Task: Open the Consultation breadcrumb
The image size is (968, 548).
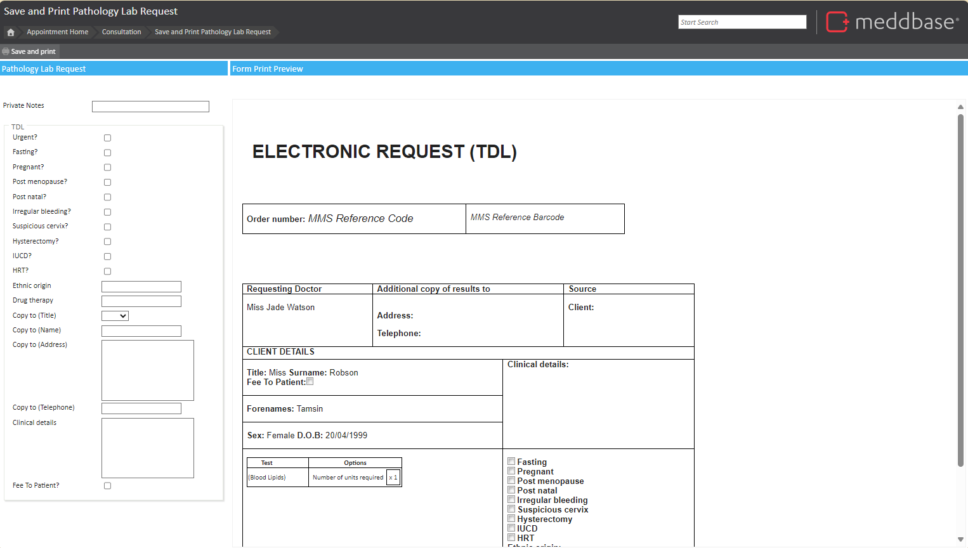Action: (121, 32)
